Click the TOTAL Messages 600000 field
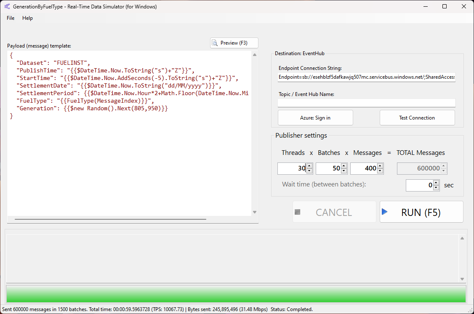474x314 pixels. (422, 168)
